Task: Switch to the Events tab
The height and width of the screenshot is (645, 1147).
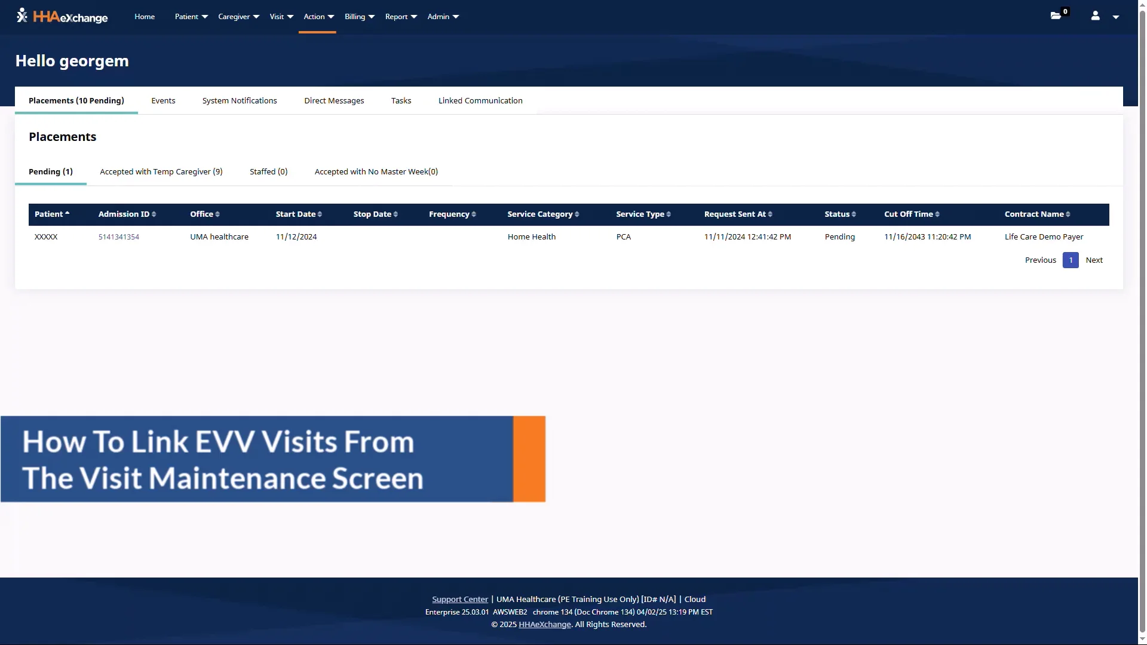Action: tap(163, 100)
